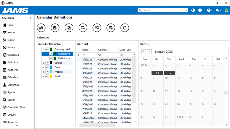Uncheck the Default calendar checkbox
Viewport: 230px width, 129px height.
coord(47,63)
